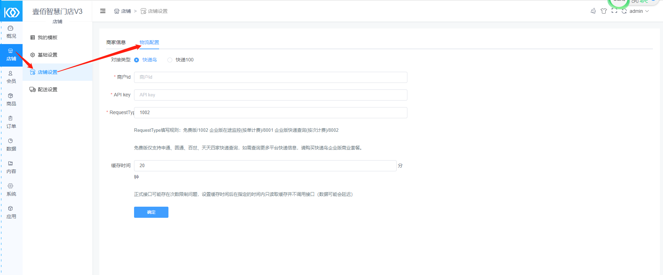Toggle fullscreen mode icon

pyautogui.click(x=614, y=11)
